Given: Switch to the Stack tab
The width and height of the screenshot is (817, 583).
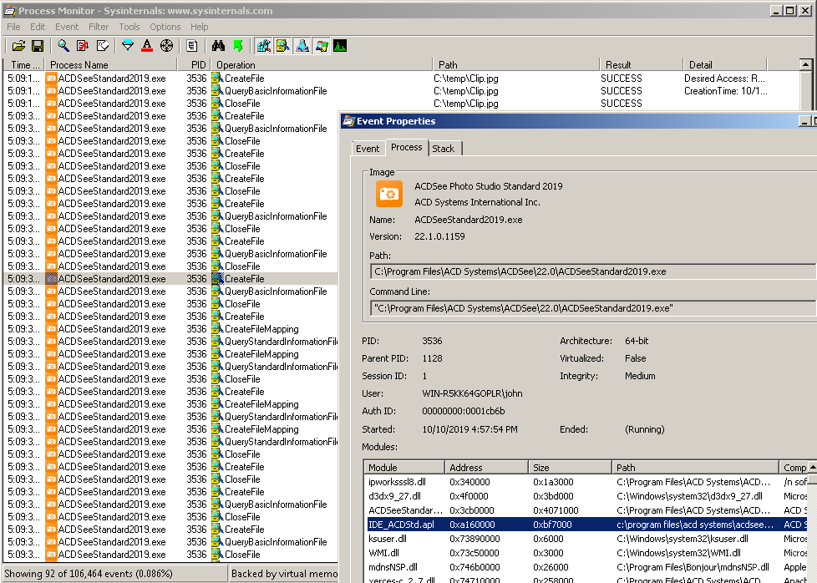Looking at the screenshot, I should [x=444, y=149].
